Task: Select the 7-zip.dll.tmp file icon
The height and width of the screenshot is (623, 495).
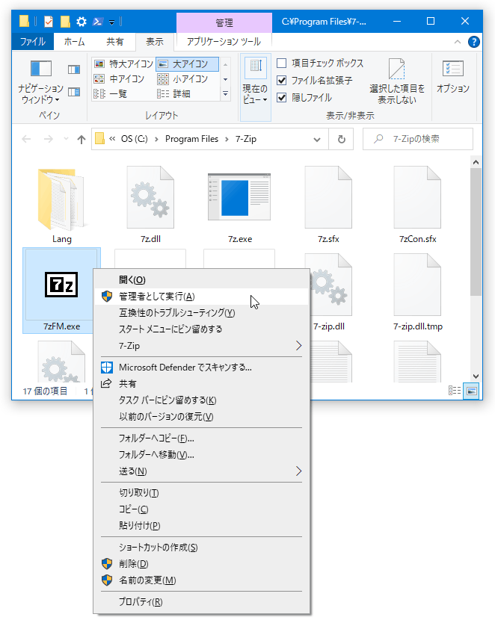Action: (x=417, y=285)
